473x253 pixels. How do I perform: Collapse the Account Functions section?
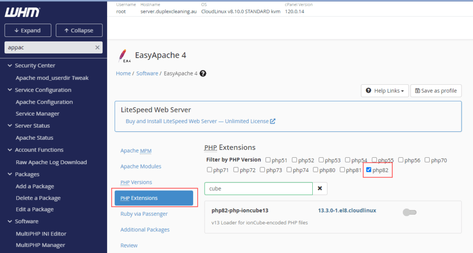(x=10, y=149)
